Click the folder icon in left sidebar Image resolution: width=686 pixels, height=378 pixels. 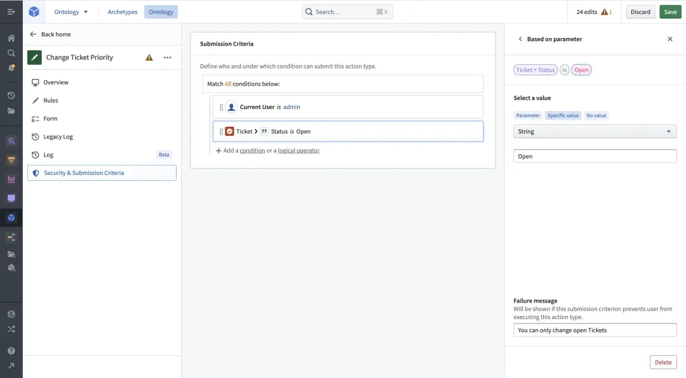tap(11, 111)
